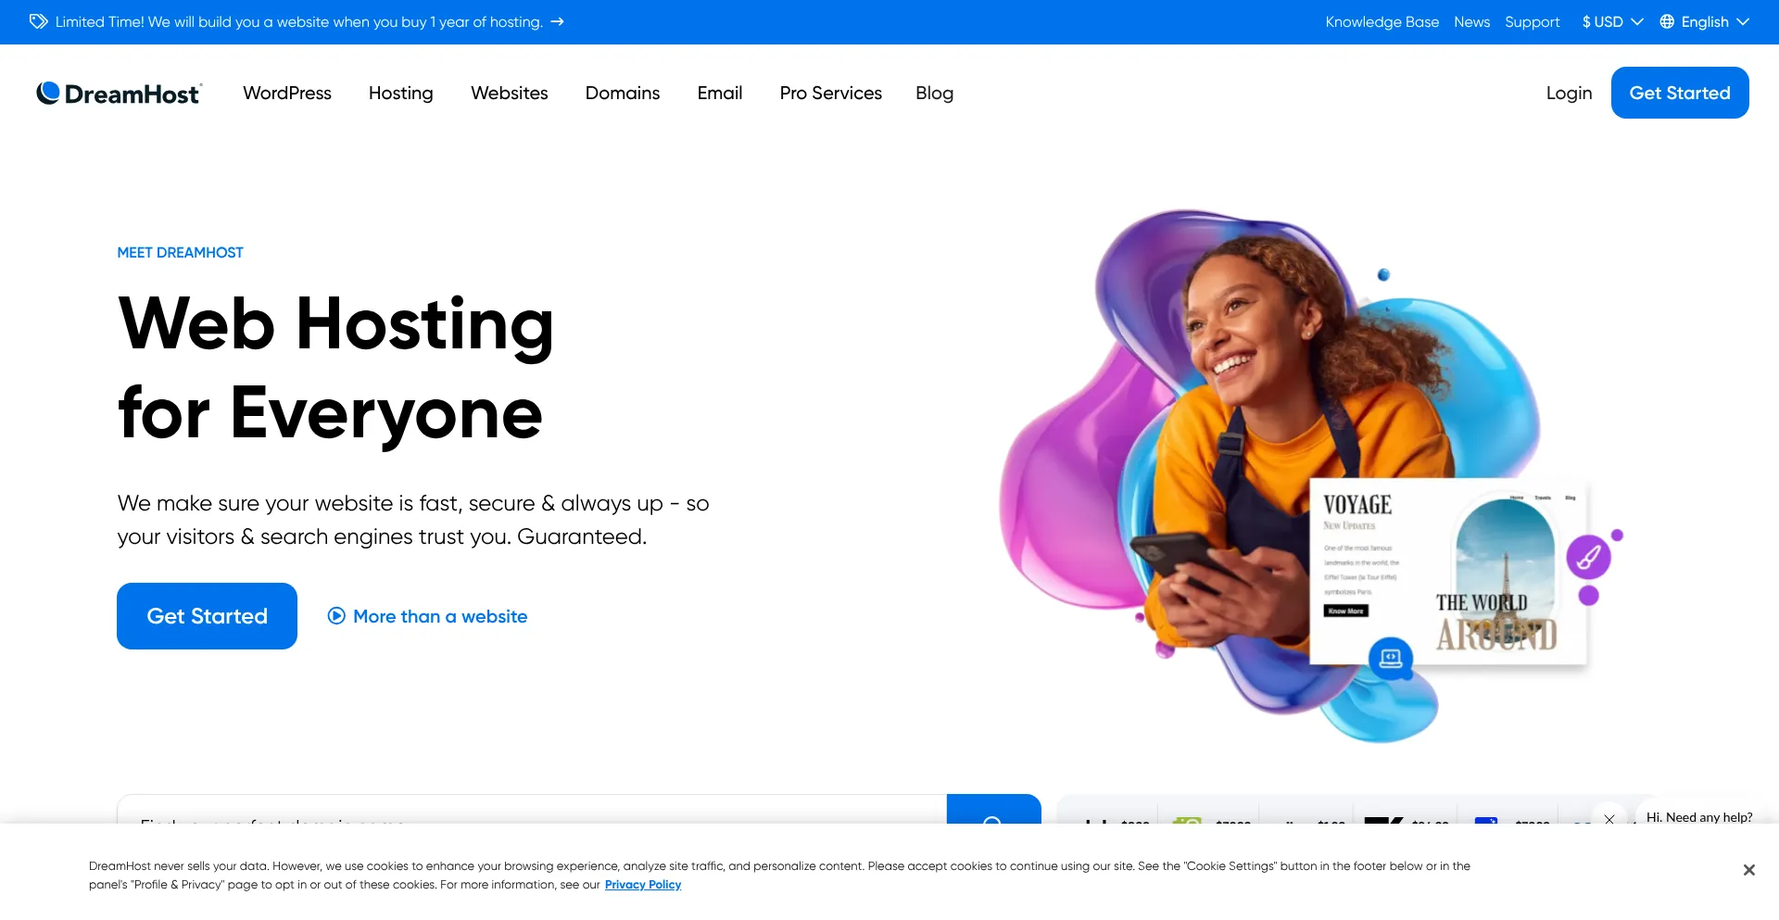The width and height of the screenshot is (1779, 920).
Task: Click the promo tag icon in top banner
Action: tap(38, 21)
